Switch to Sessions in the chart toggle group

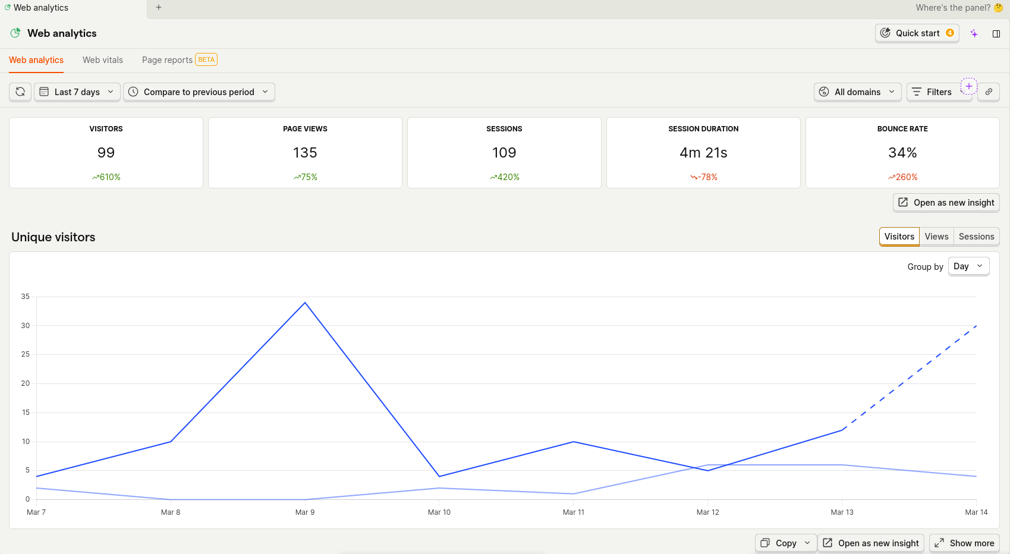(976, 236)
